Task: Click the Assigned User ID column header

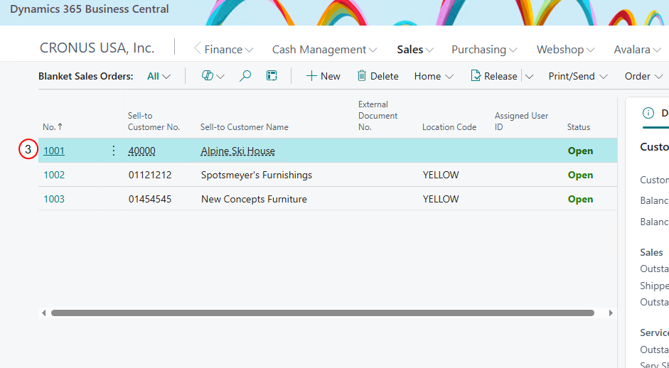Action: pyautogui.click(x=521, y=121)
